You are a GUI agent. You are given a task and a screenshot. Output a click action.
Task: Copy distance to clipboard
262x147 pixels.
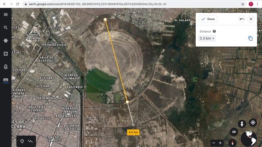[x=250, y=38]
